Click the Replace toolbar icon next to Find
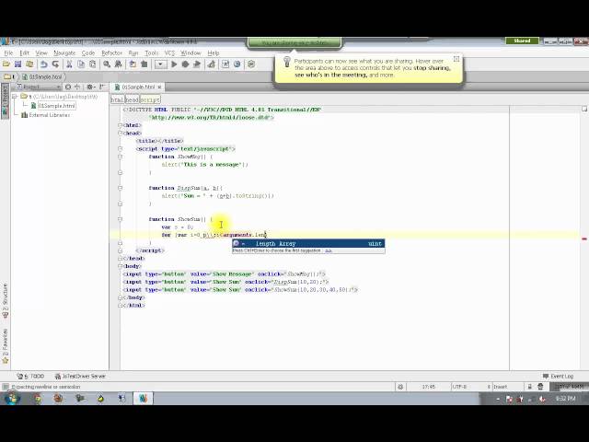The width and height of the screenshot is (589, 442). 119,64
